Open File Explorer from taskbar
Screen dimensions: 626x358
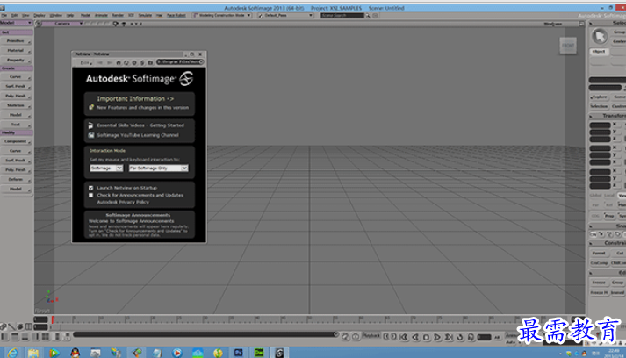[x=33, y=353]
